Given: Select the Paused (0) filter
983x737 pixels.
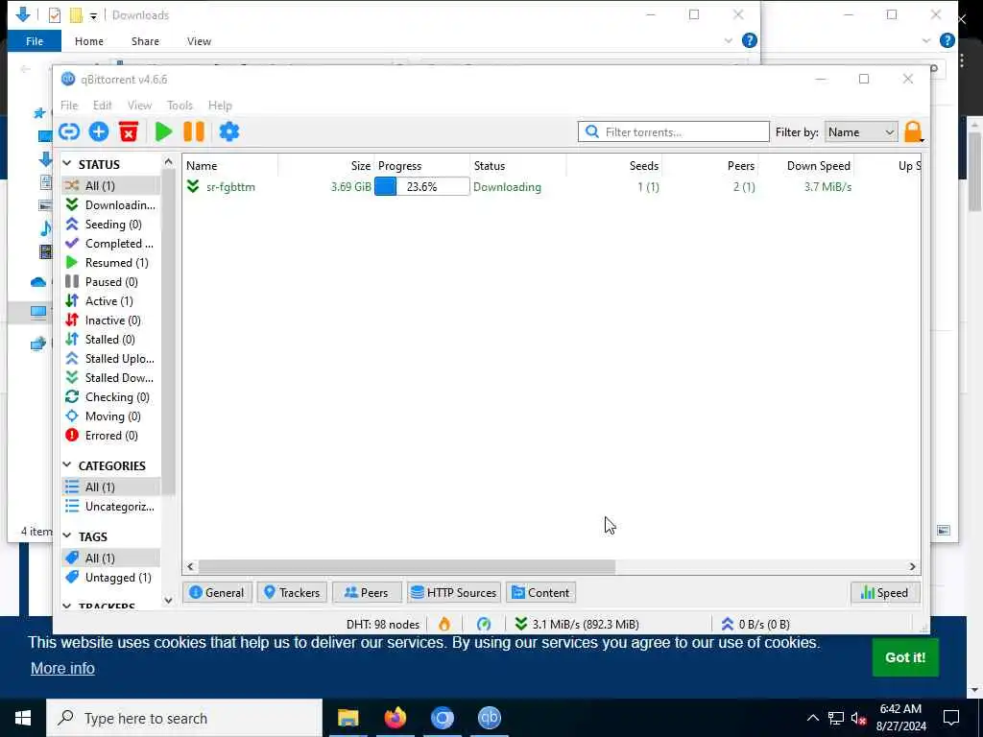Looking at the screenshot, I should click(x=111, y=282).
